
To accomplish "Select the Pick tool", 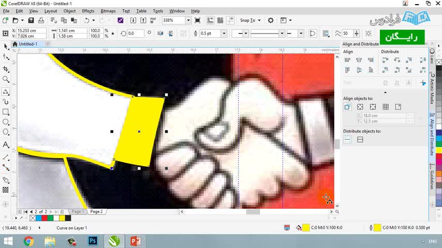I will point(6,47).
